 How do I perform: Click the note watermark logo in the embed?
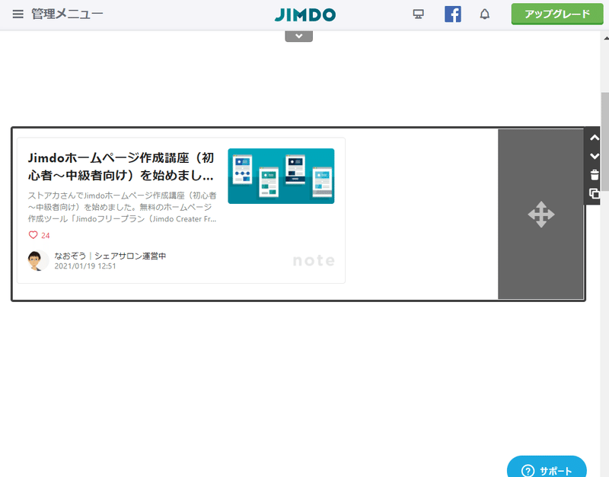(314, 259)
